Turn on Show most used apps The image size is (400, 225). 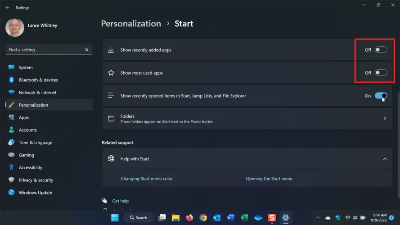[381, 73]
